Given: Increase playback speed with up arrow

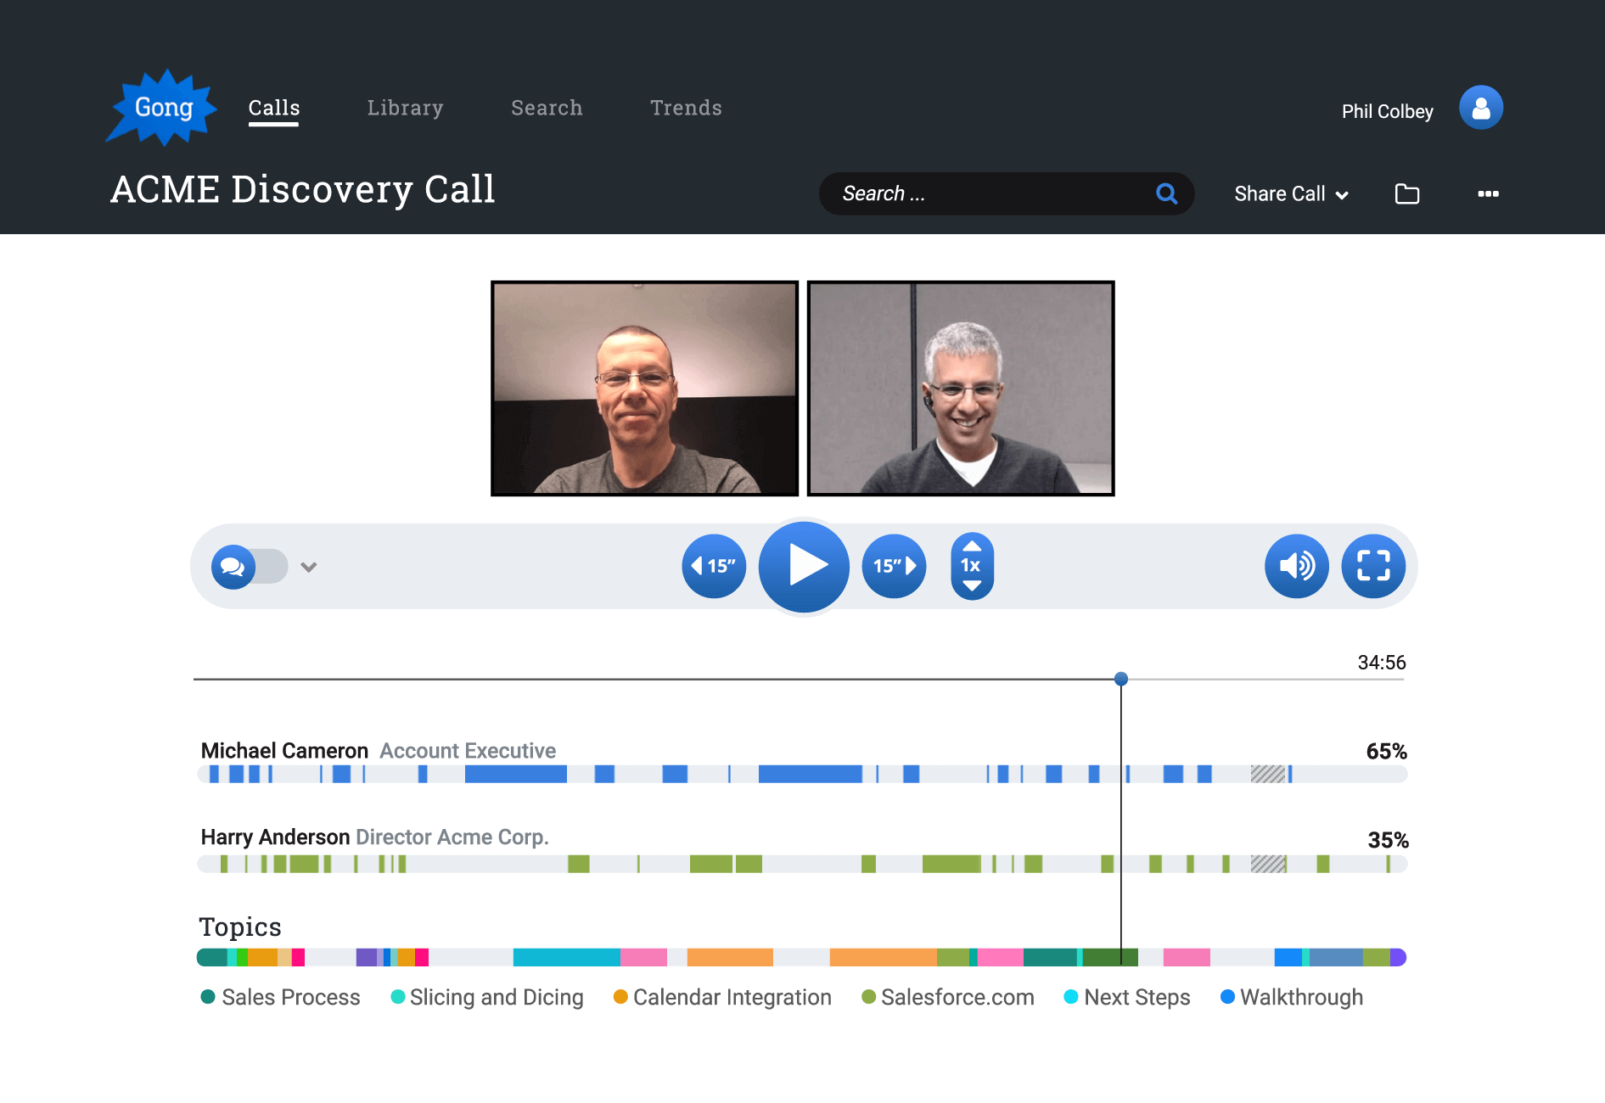Looking at the screenshot, I should [972, 546].
